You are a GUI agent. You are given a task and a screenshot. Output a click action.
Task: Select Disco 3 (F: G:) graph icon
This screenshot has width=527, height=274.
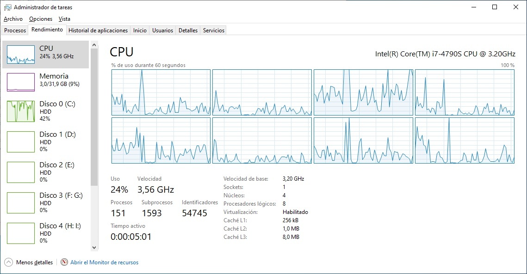[21, 203]
